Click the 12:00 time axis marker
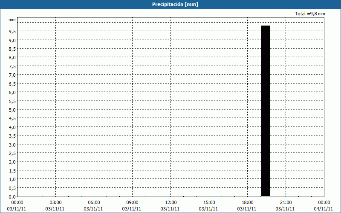 tap(171, 202)
